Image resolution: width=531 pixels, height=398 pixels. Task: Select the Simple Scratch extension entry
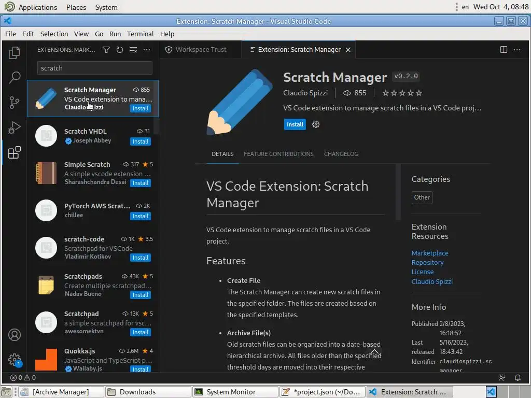pyautogui.click(x=92, y=173)
